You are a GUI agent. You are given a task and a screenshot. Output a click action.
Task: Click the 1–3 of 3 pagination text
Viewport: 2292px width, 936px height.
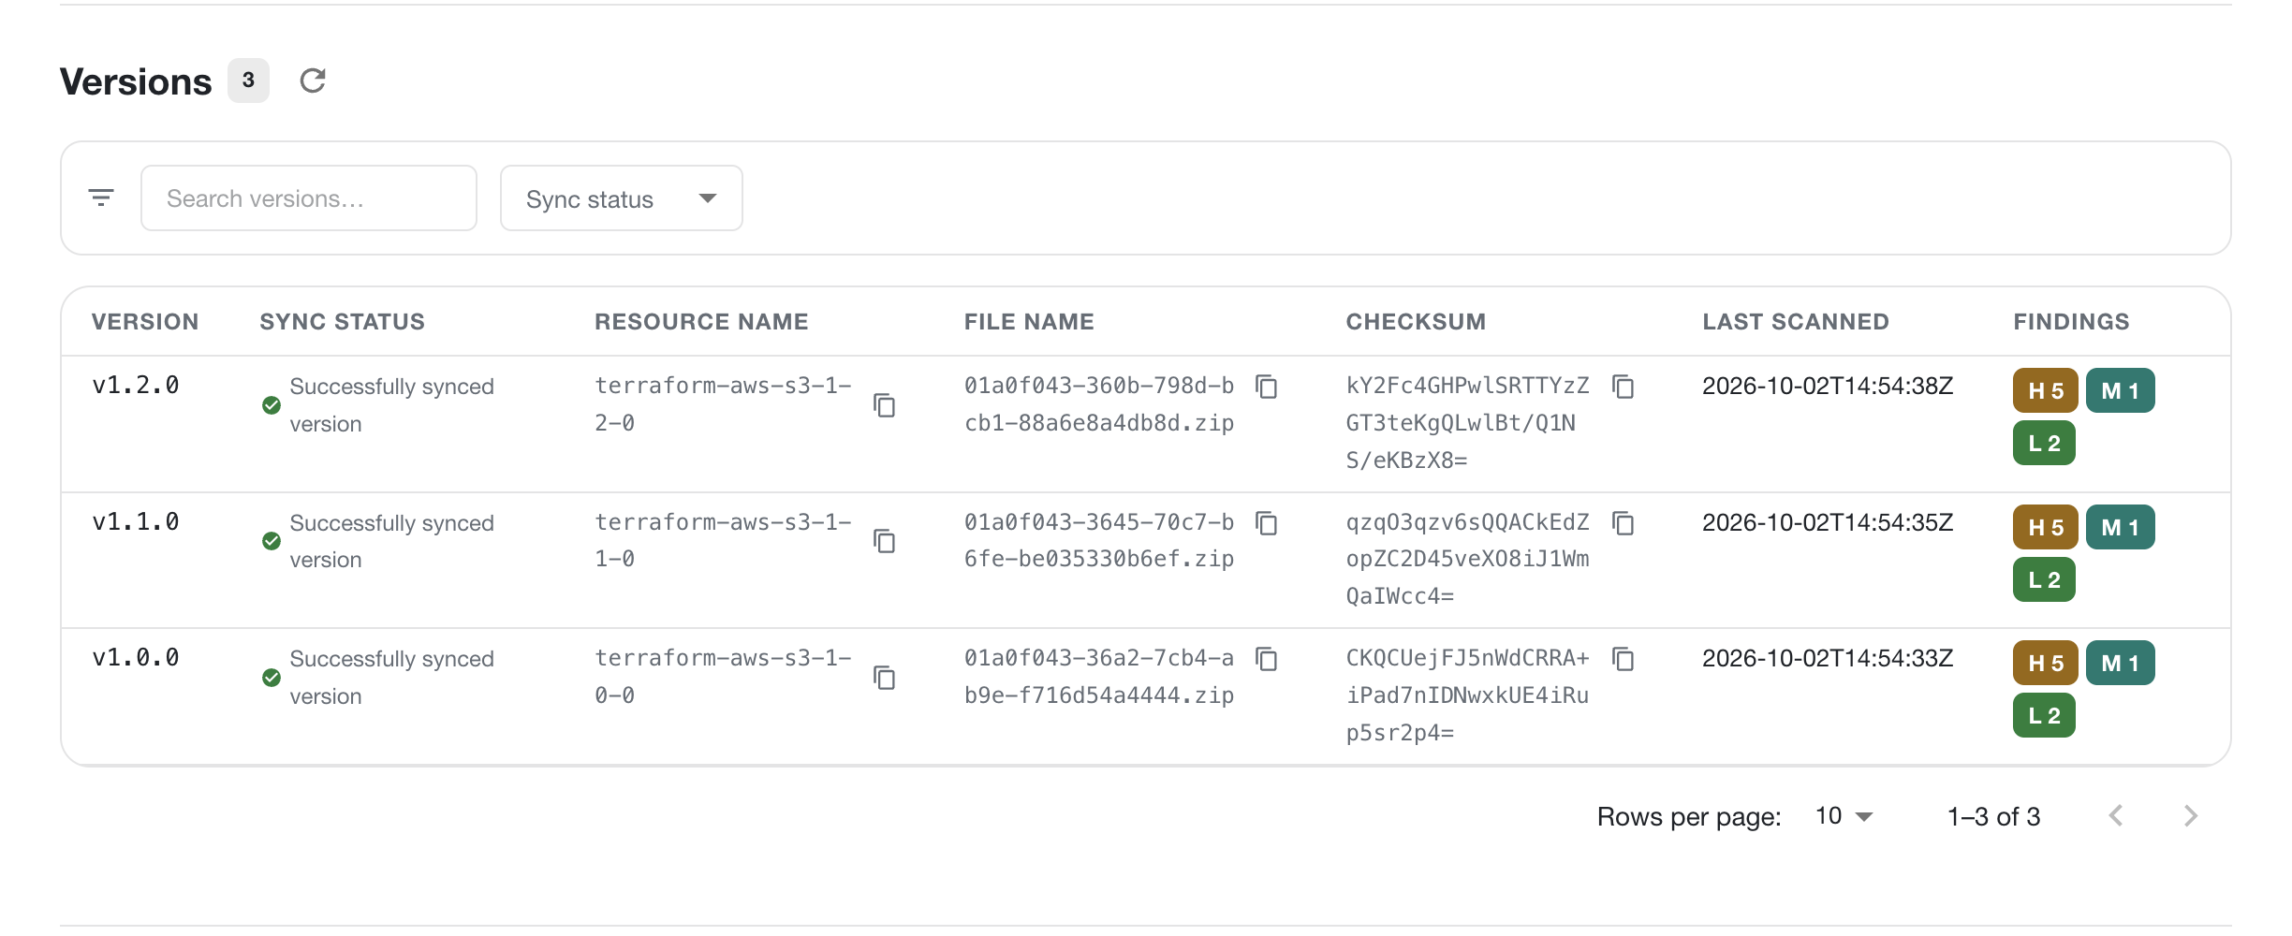click(x=1994, y=816)
